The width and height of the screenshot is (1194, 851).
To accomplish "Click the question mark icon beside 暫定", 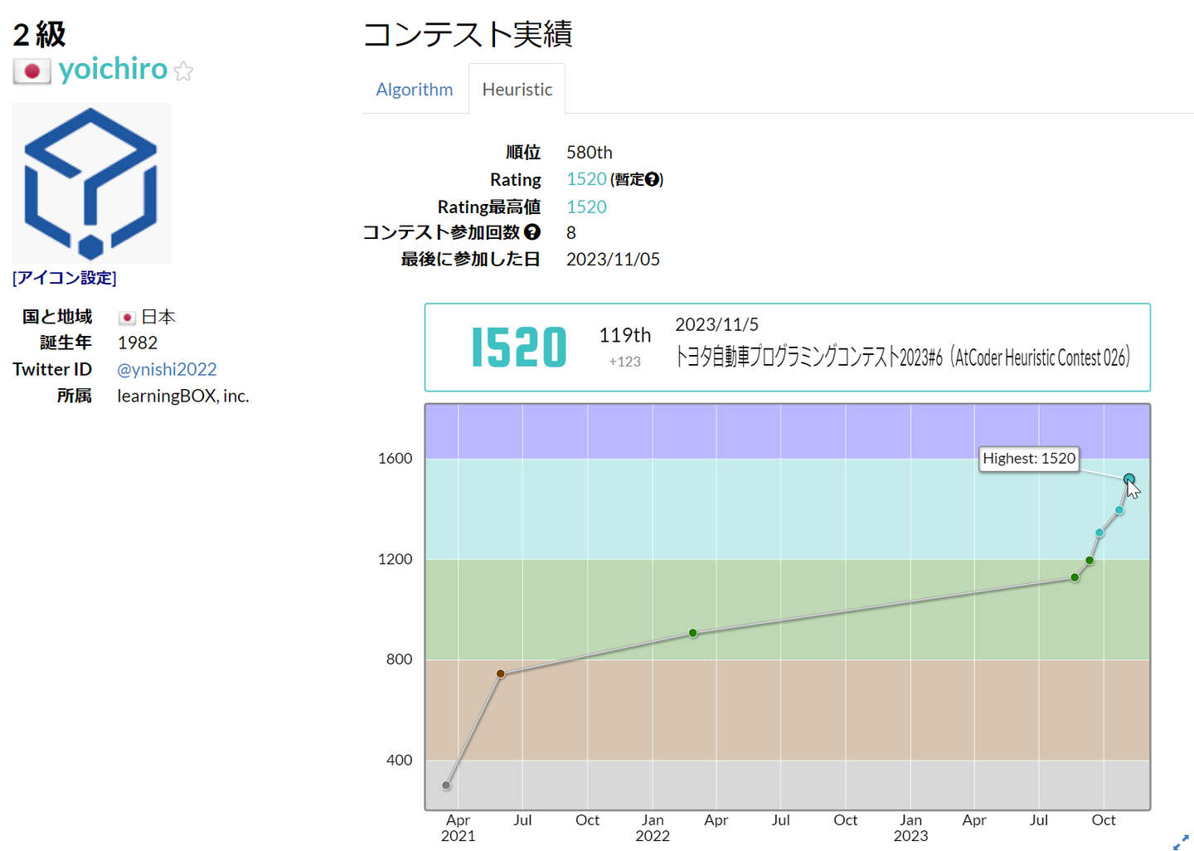I will tap(652, 179).
